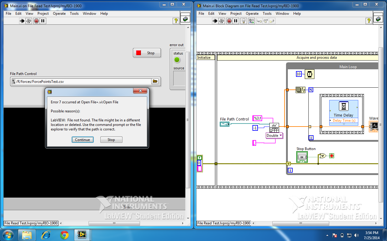Open Internet Explorer from taskbar
Image resolution: width=387 pixels, height=241 pixels.
point(46,235)
